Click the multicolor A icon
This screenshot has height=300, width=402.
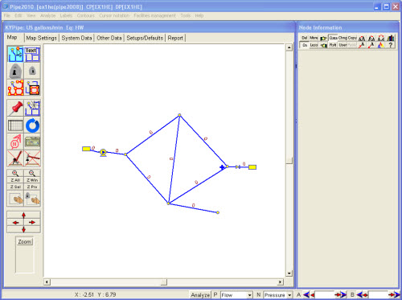coord(381,45)
